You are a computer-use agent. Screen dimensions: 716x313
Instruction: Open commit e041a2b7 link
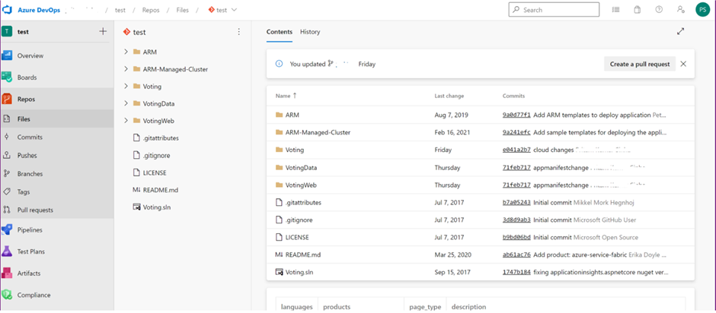point(516,150)
